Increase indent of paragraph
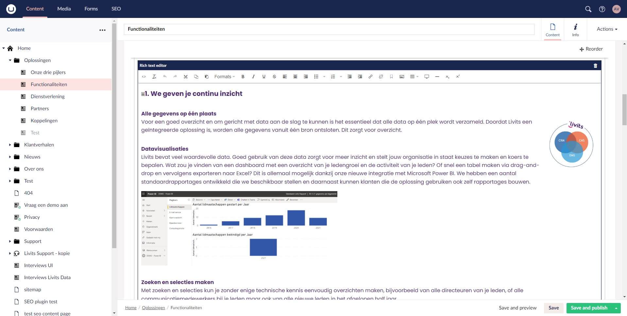627x316 pixels. pos(360,77)
